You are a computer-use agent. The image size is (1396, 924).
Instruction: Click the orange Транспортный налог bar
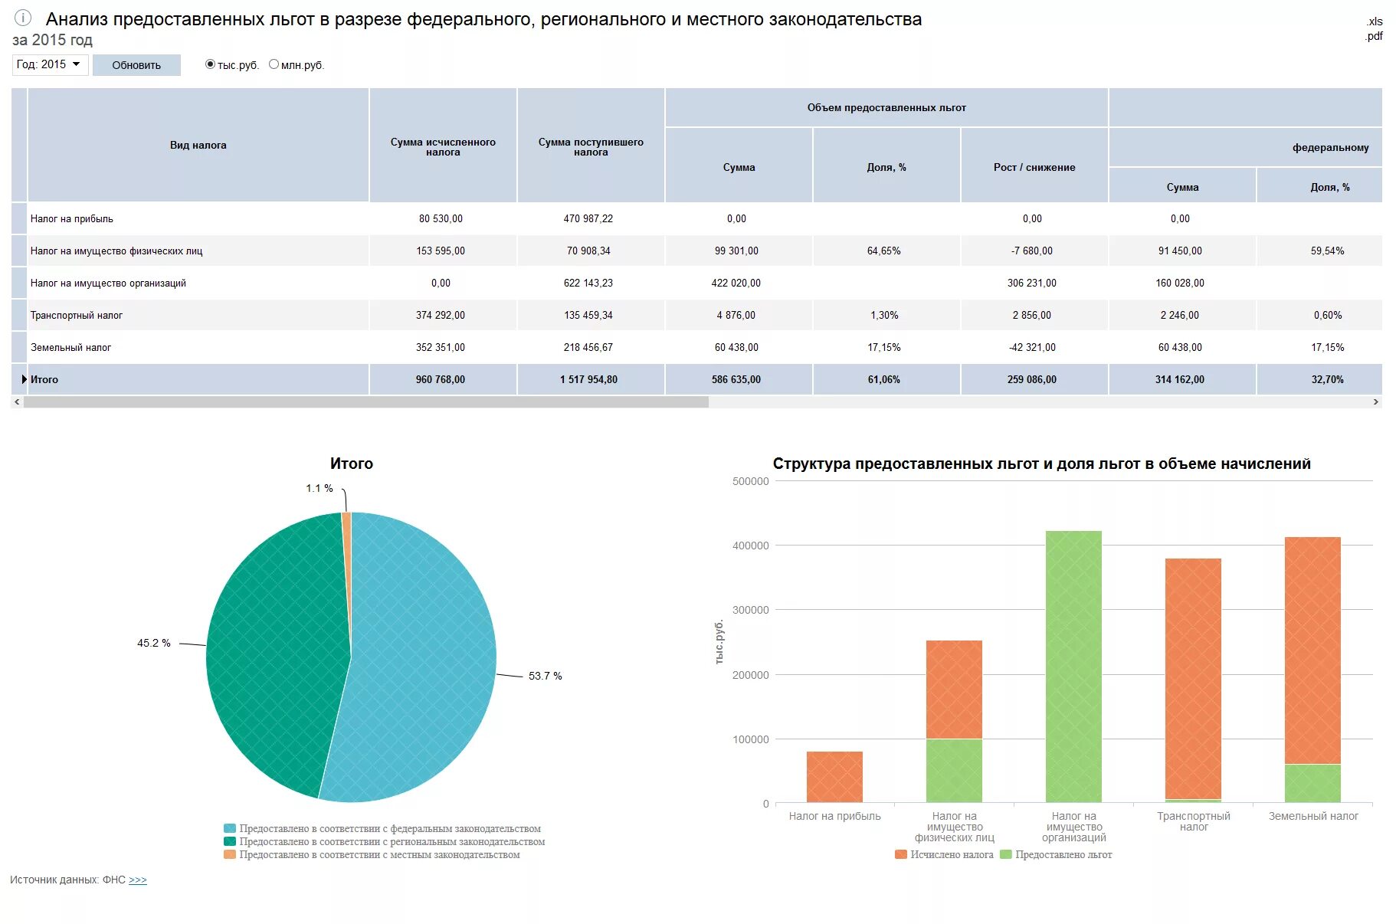1193,678
